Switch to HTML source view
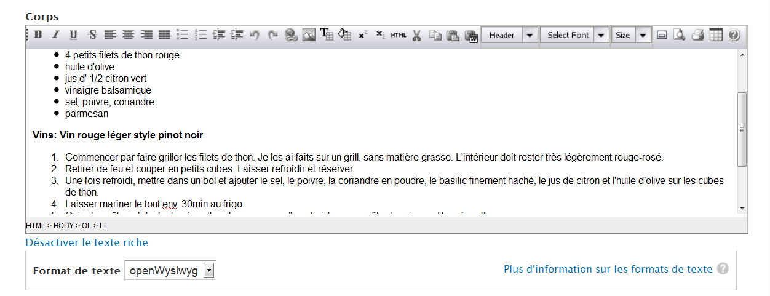770x296 pixels. click(x=399, y=35)
